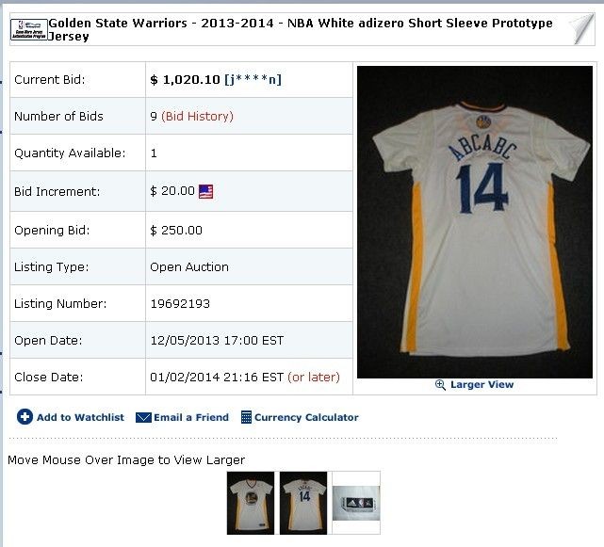Click the magnifier icon beside Larger View
Viewport: 604px width, 547px height.
[x=440, y=384]
